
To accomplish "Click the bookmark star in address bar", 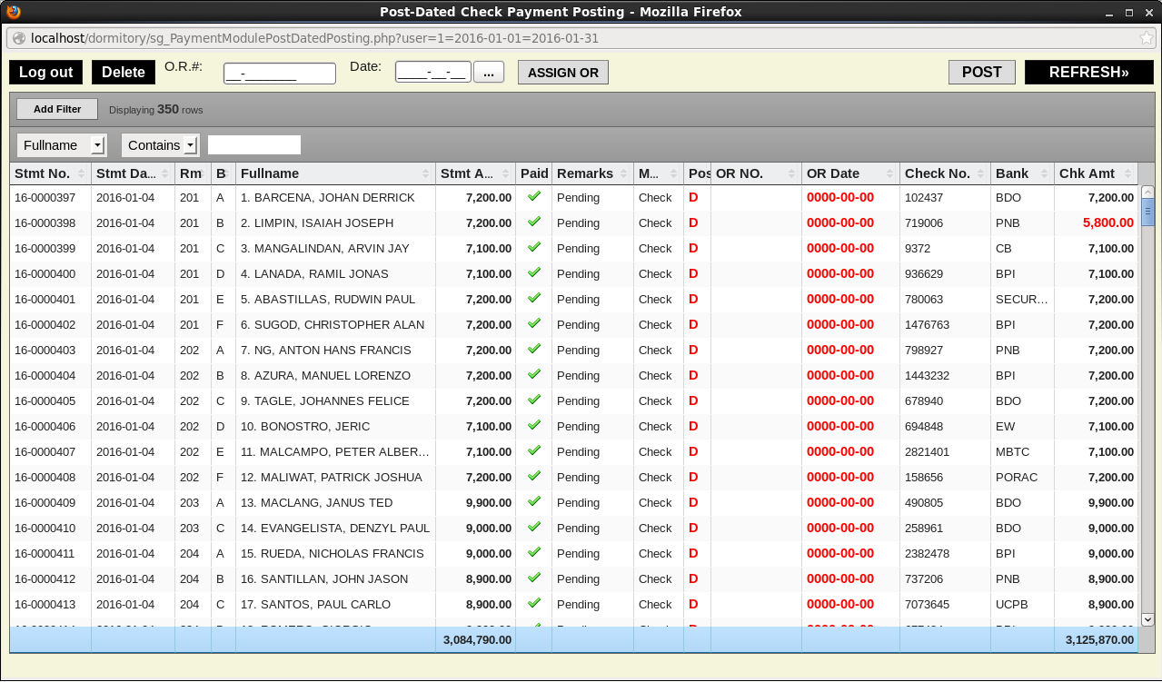I will [1147, 38].
